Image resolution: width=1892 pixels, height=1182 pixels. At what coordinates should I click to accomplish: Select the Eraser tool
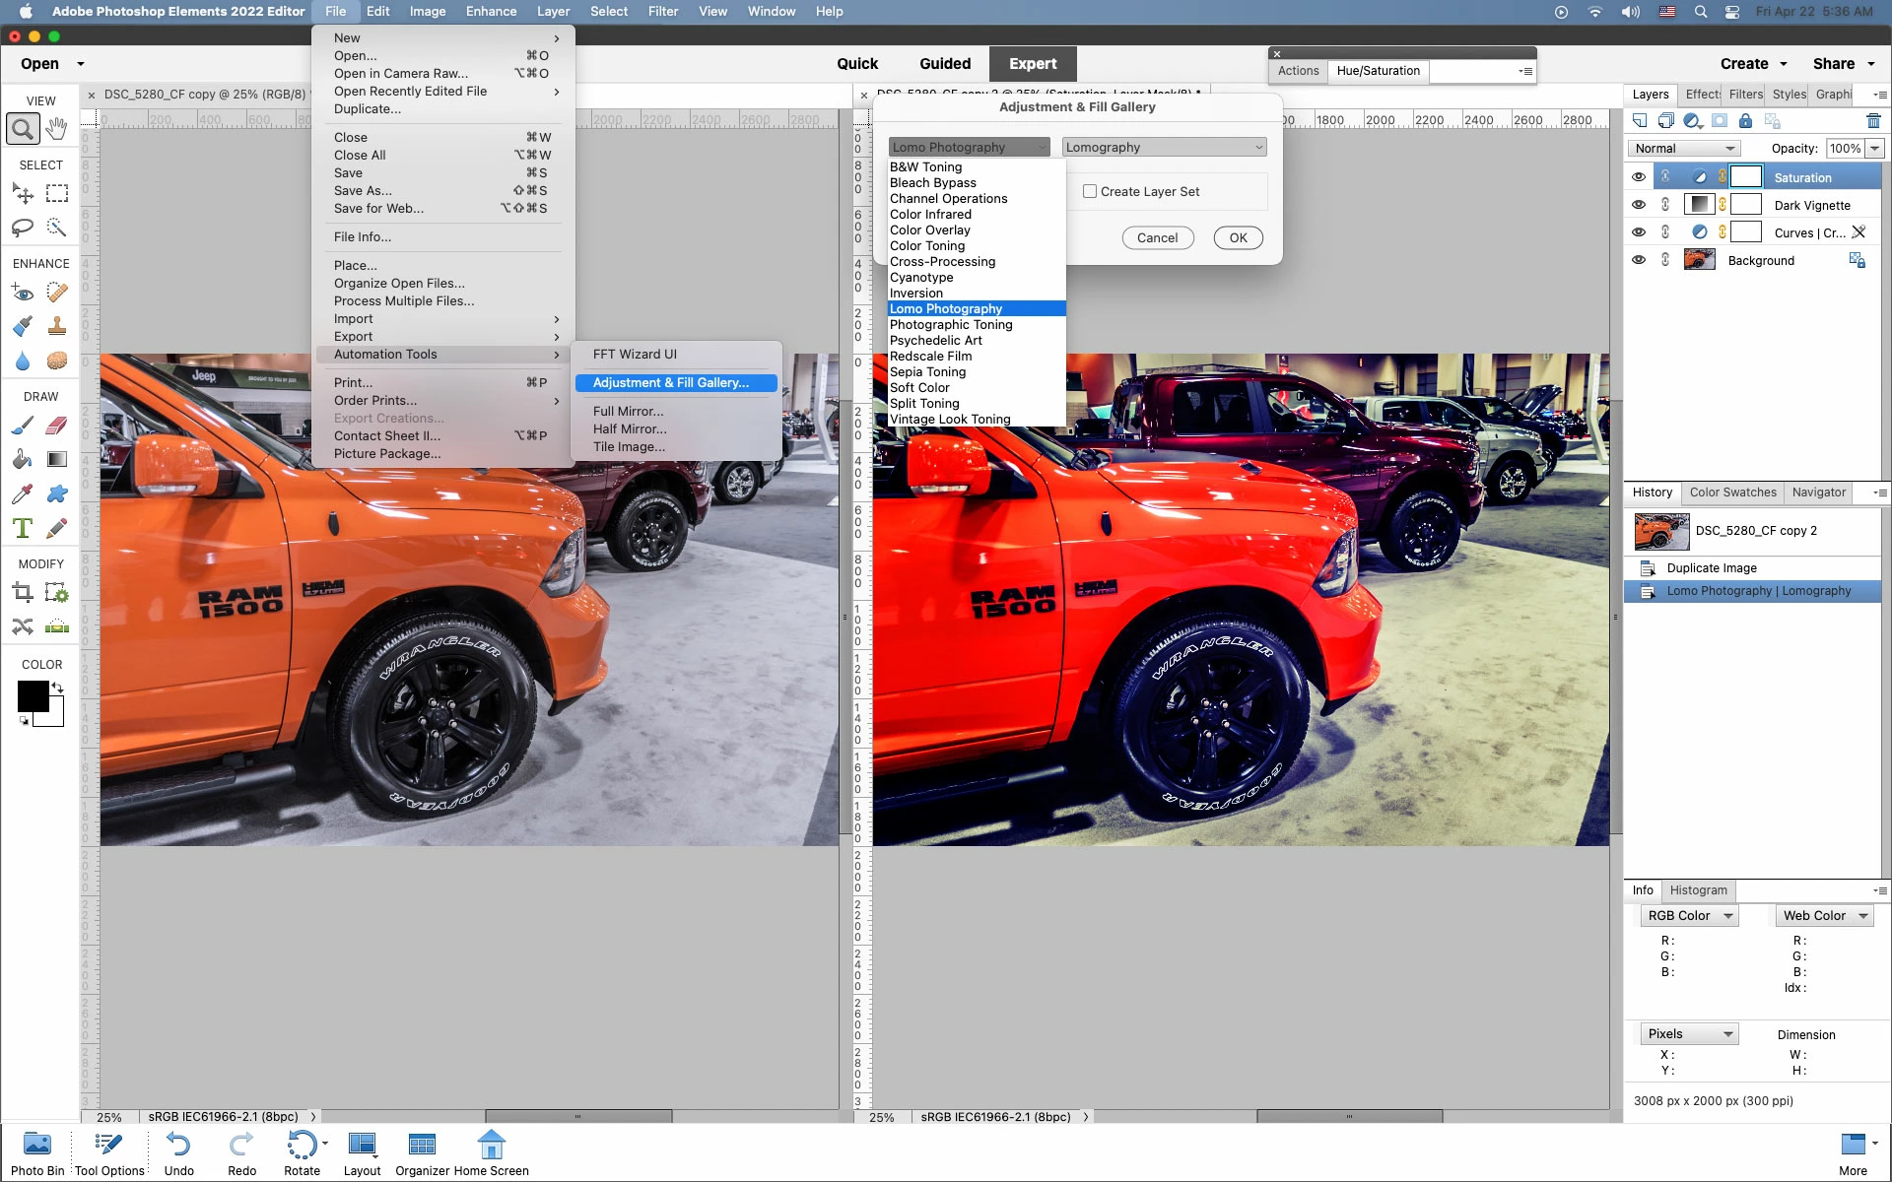click(57, 426)
